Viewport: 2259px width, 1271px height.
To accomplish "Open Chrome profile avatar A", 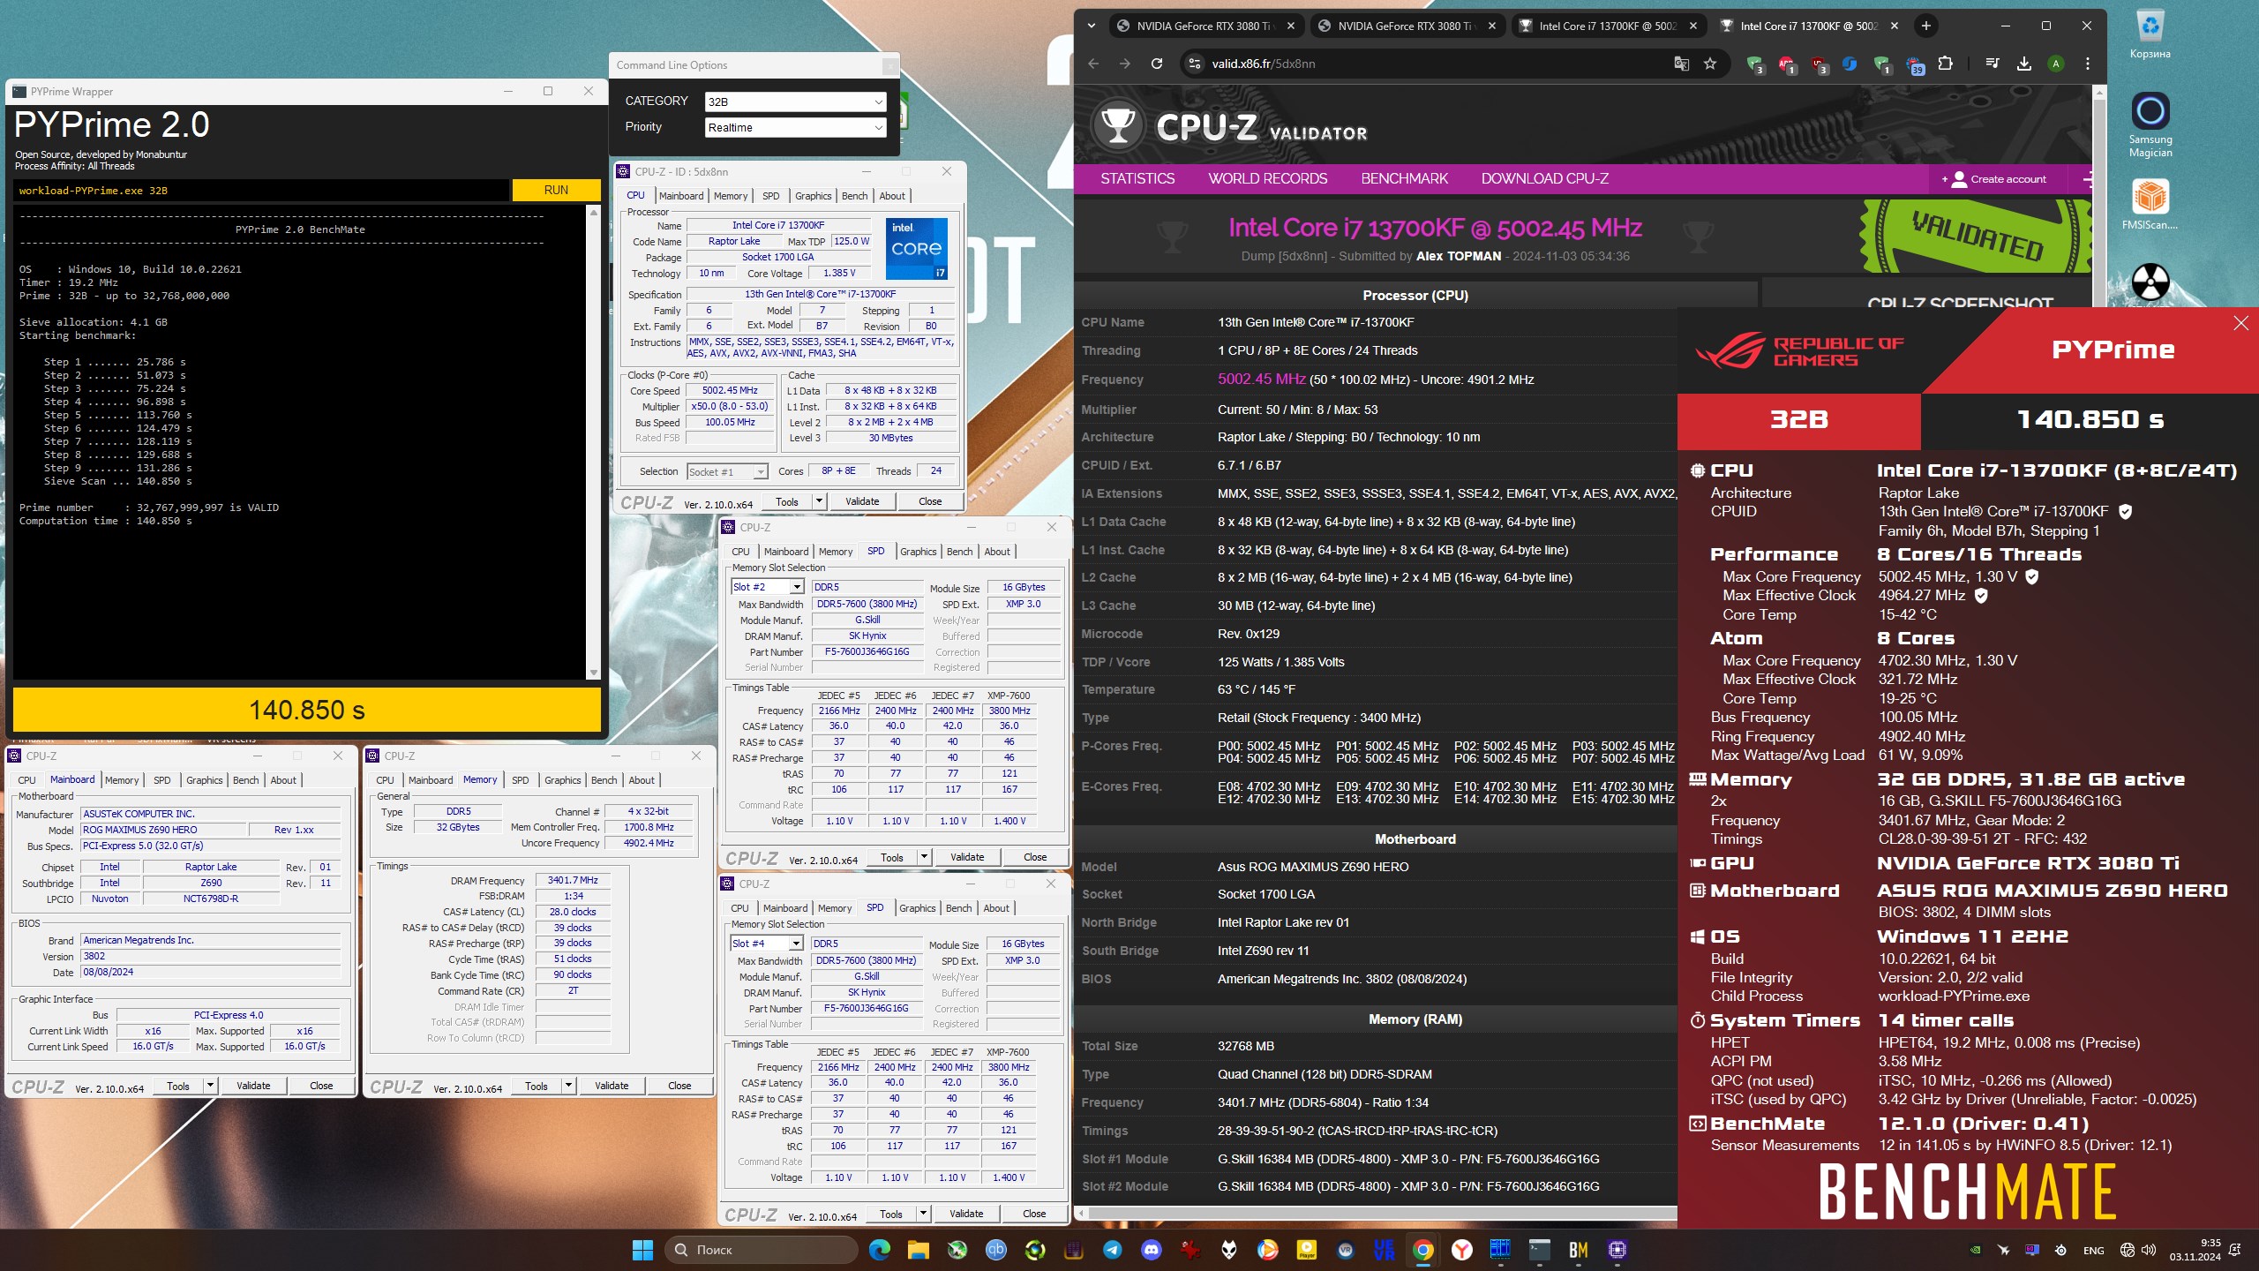I will 2056,64.
